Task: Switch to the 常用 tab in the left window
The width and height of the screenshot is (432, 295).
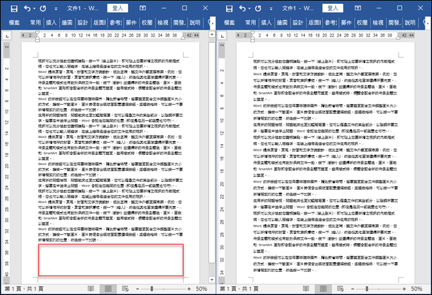Action: [x=35, y=22]
